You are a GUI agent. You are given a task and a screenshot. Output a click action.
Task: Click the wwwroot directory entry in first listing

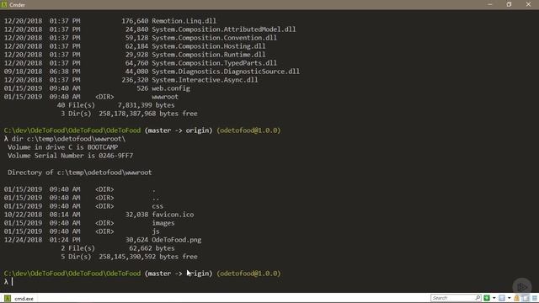point(165,97)
